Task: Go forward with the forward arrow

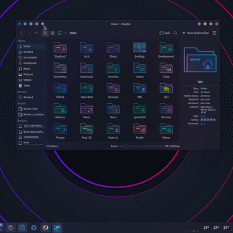Action: tap(29, 33)
